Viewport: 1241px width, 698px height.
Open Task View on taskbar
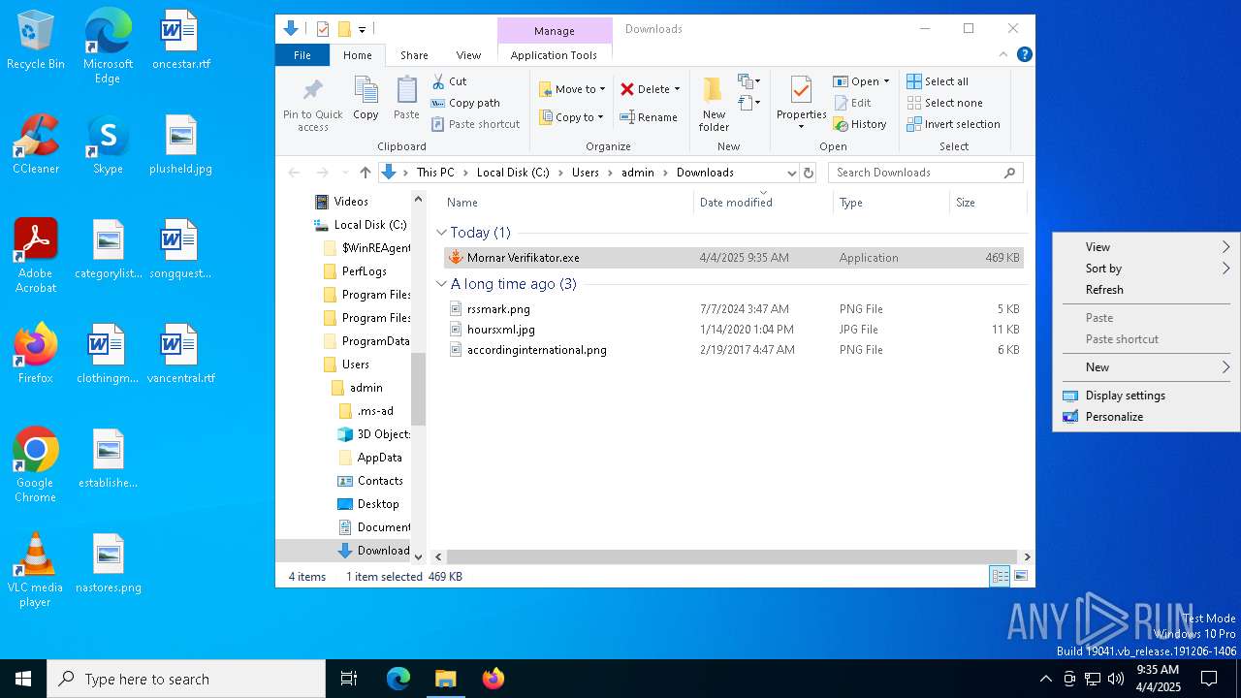[349, 679]
